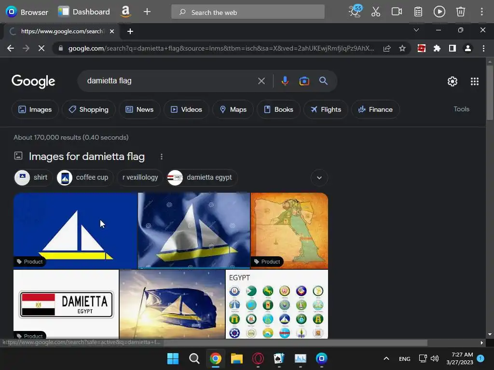Filter images by damietta egypt chip
The height and width of the screenshot is (370, 494).
pos(202,178)
